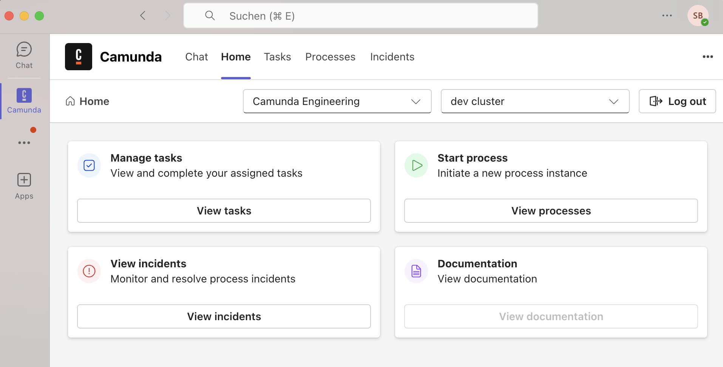Go back using the back arrow

[143, 15]
